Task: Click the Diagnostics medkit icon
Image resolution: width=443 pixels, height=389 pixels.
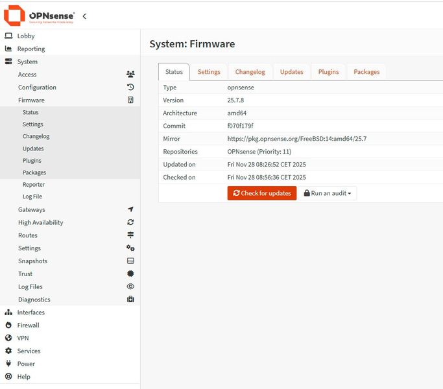Action: (x=130, y=299)
